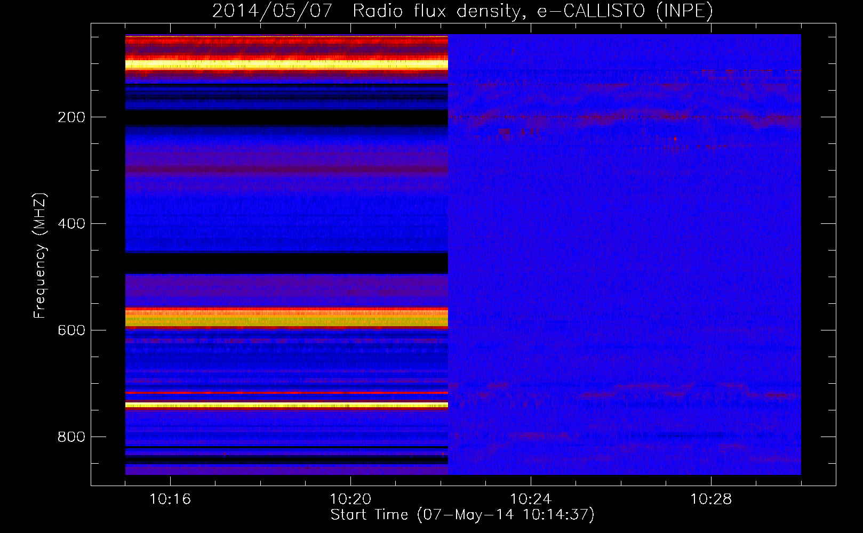Click the 400 frequency tick label

click(71, 224)
